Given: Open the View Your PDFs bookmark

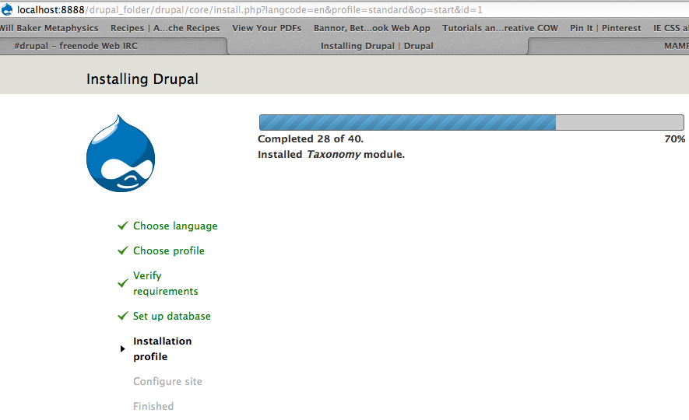Looking at the screenshot, I should pos(267,28).
